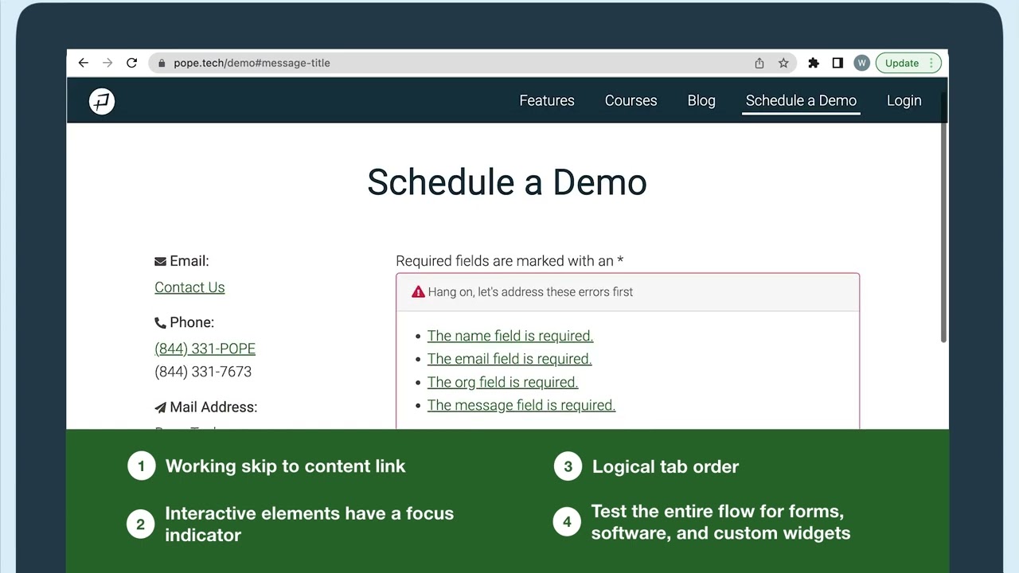The width and height of the screenshot is (1019, 573).
Task: Click the Contact Us email link
Action: pos(189,287)
